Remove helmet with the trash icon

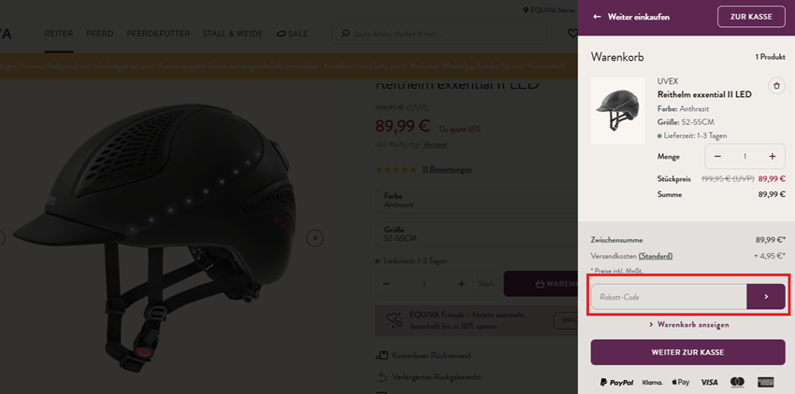click(x=775, y=86)
